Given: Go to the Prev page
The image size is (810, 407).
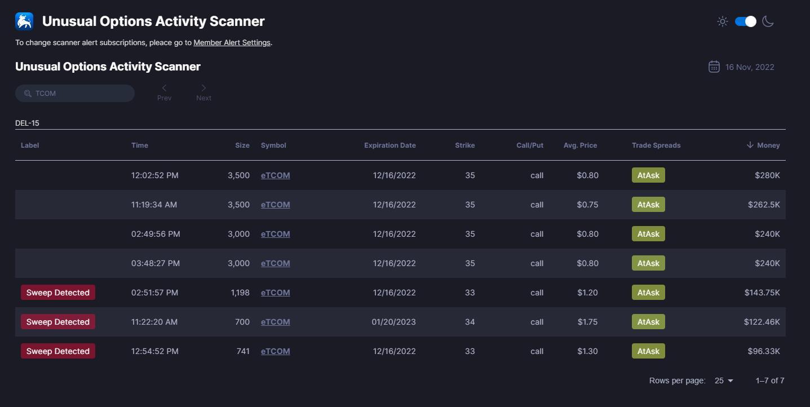Looking at the screenshot, I should [x=164, y=93].
